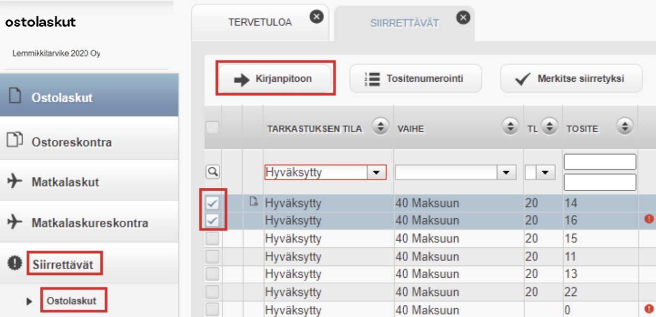Click the lower Tosite filter input field
This screenshot has width=656, height=317.
point(600,182)
